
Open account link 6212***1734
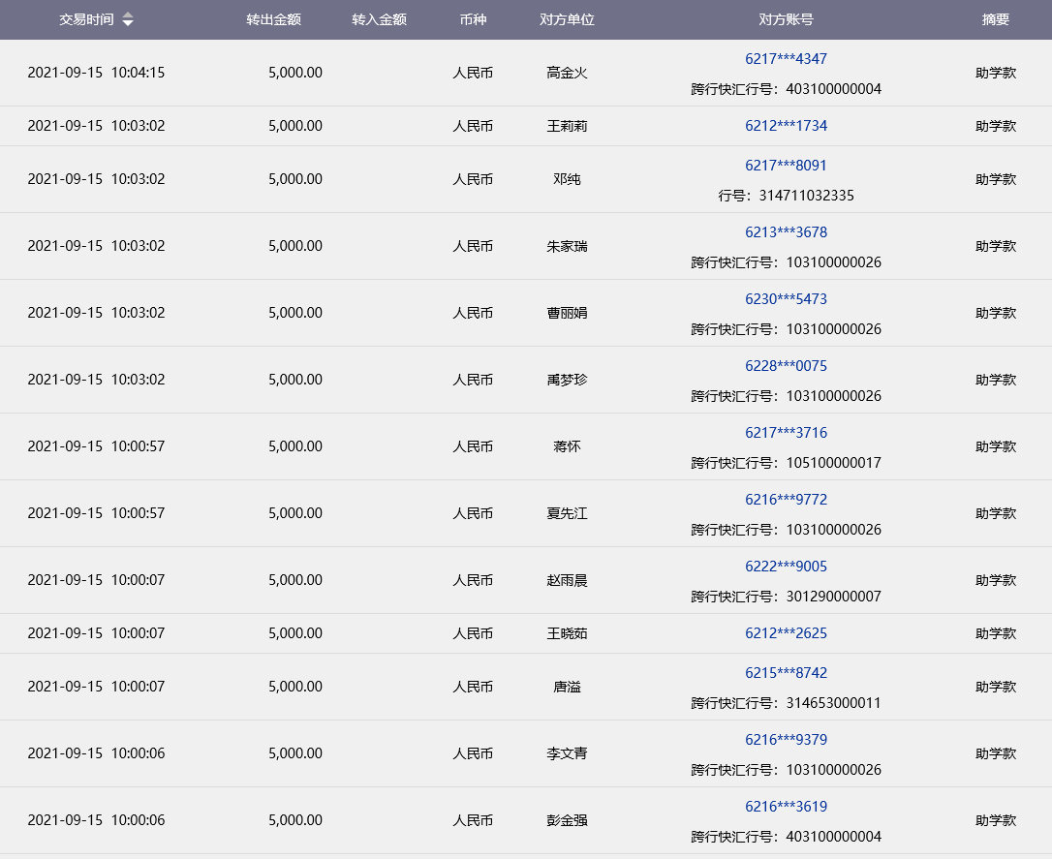[786, 126]
